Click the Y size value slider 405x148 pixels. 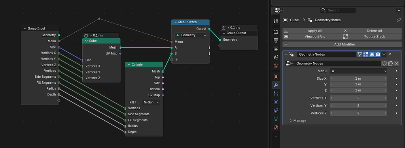[358, 84]
